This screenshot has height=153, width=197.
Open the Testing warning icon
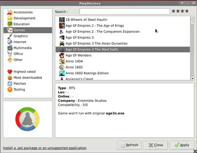[x=10, y=90]
